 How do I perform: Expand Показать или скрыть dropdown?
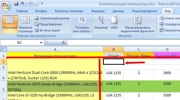tap(82, 24)
